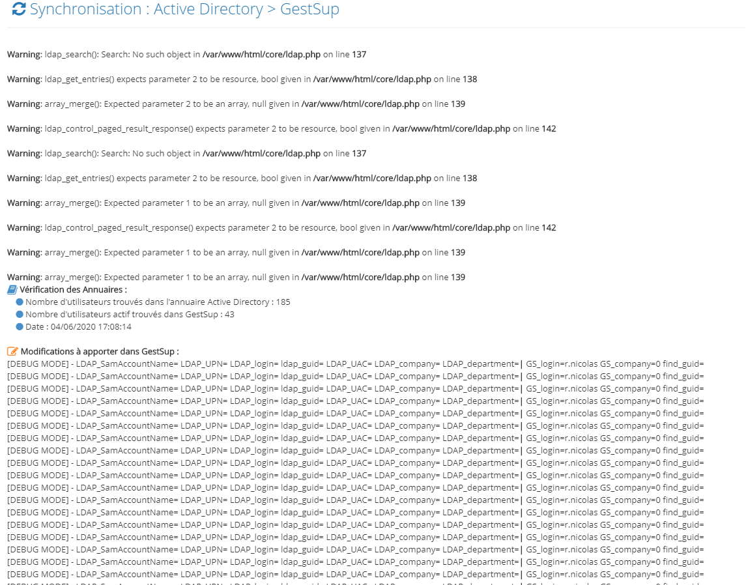Click 'Modifications à apporter dans GestSup :' heading
Screen dimensions: 746x585
[100, 352]
